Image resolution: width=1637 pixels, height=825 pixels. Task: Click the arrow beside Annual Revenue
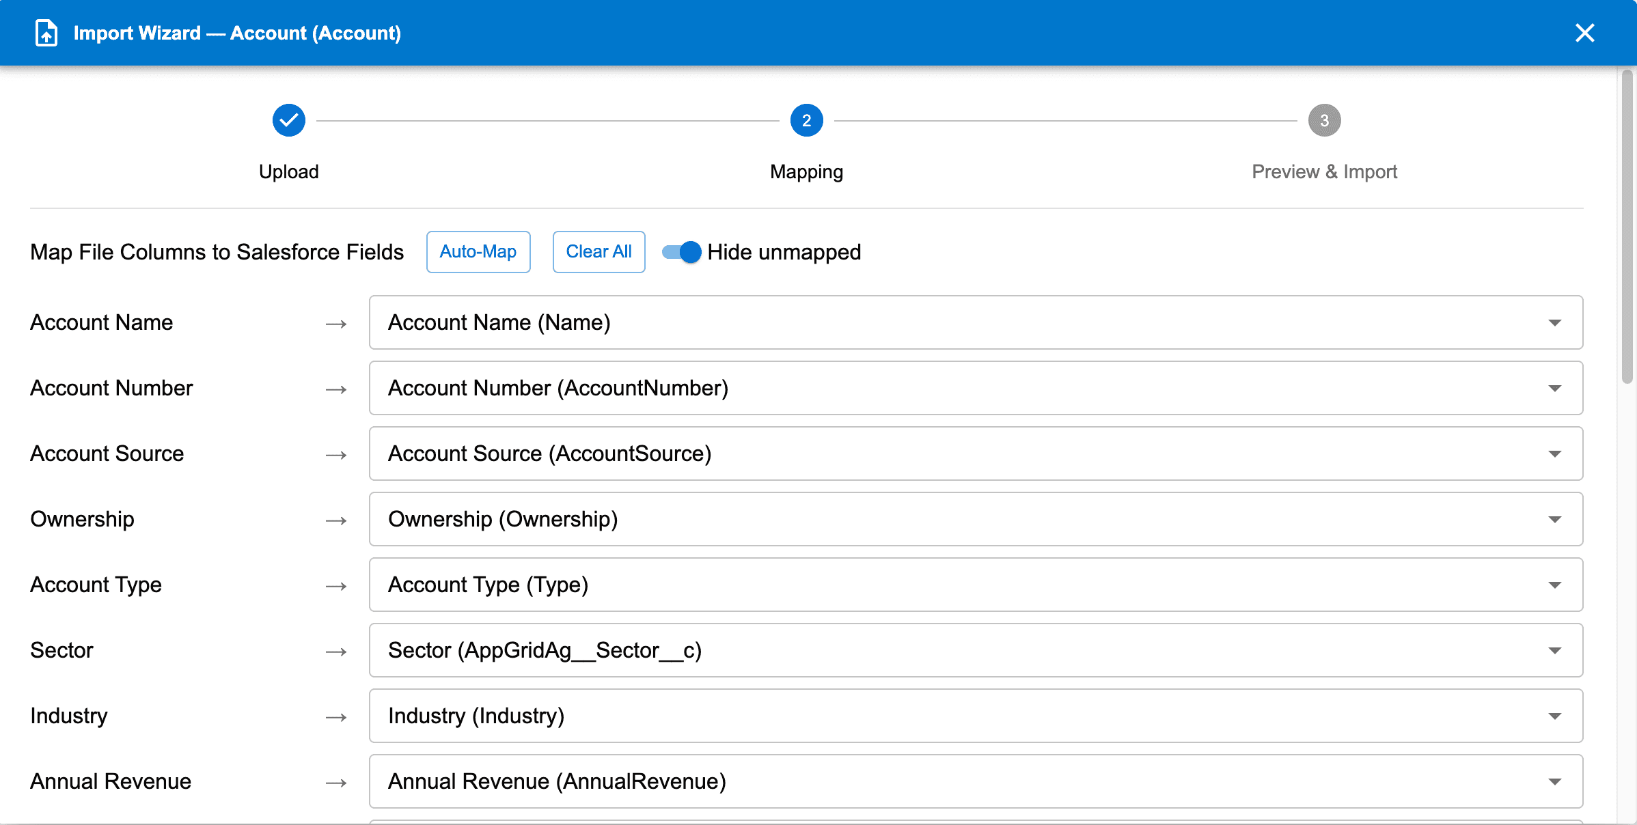pos(336,783)
